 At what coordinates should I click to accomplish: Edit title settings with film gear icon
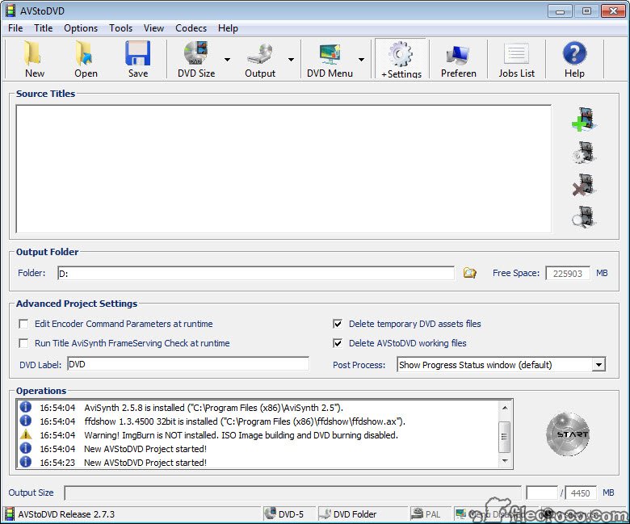[x=584, y=152]
